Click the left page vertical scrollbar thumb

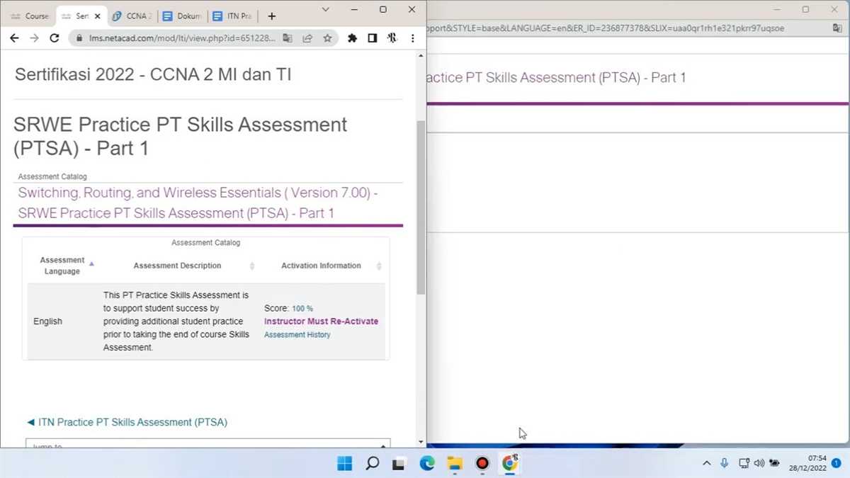421,207
